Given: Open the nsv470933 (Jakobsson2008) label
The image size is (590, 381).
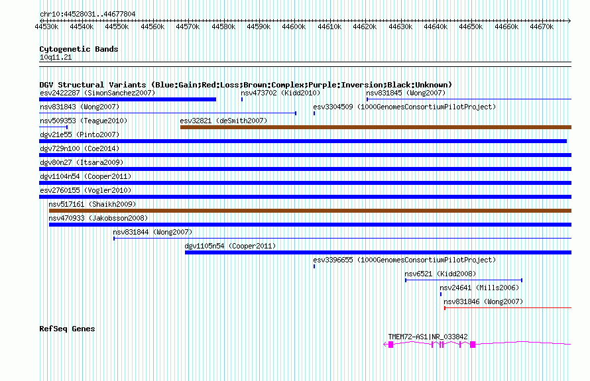Looking at the screenshot, I should 98,218.
